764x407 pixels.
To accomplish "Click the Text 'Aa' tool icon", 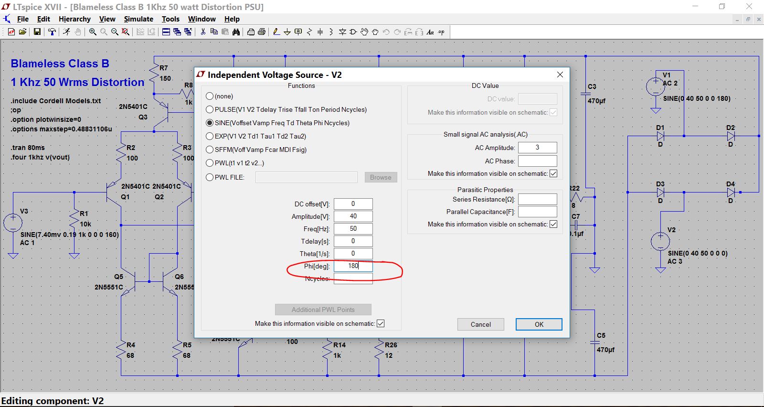I will [x=430, y=32].
